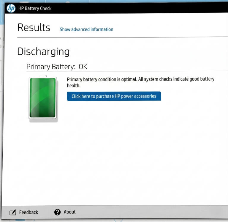The height and width of the screenshot is (222, 228).
Task: Click the Discharging status text
Action: [43, 52]
